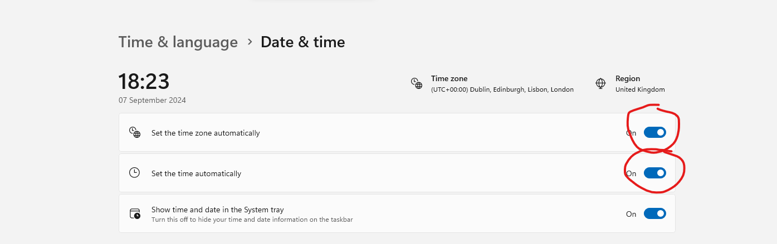Click the Region heading label
Screen dimensions: 777x244
tap(627, 78)
